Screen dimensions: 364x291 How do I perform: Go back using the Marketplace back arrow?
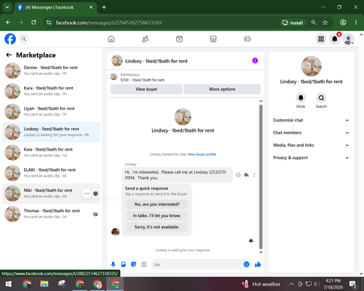pos(9,55)
